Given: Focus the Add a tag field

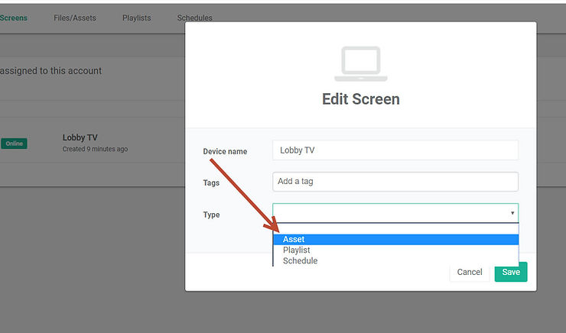Looking at the screenshot, I should pos(395,181).
